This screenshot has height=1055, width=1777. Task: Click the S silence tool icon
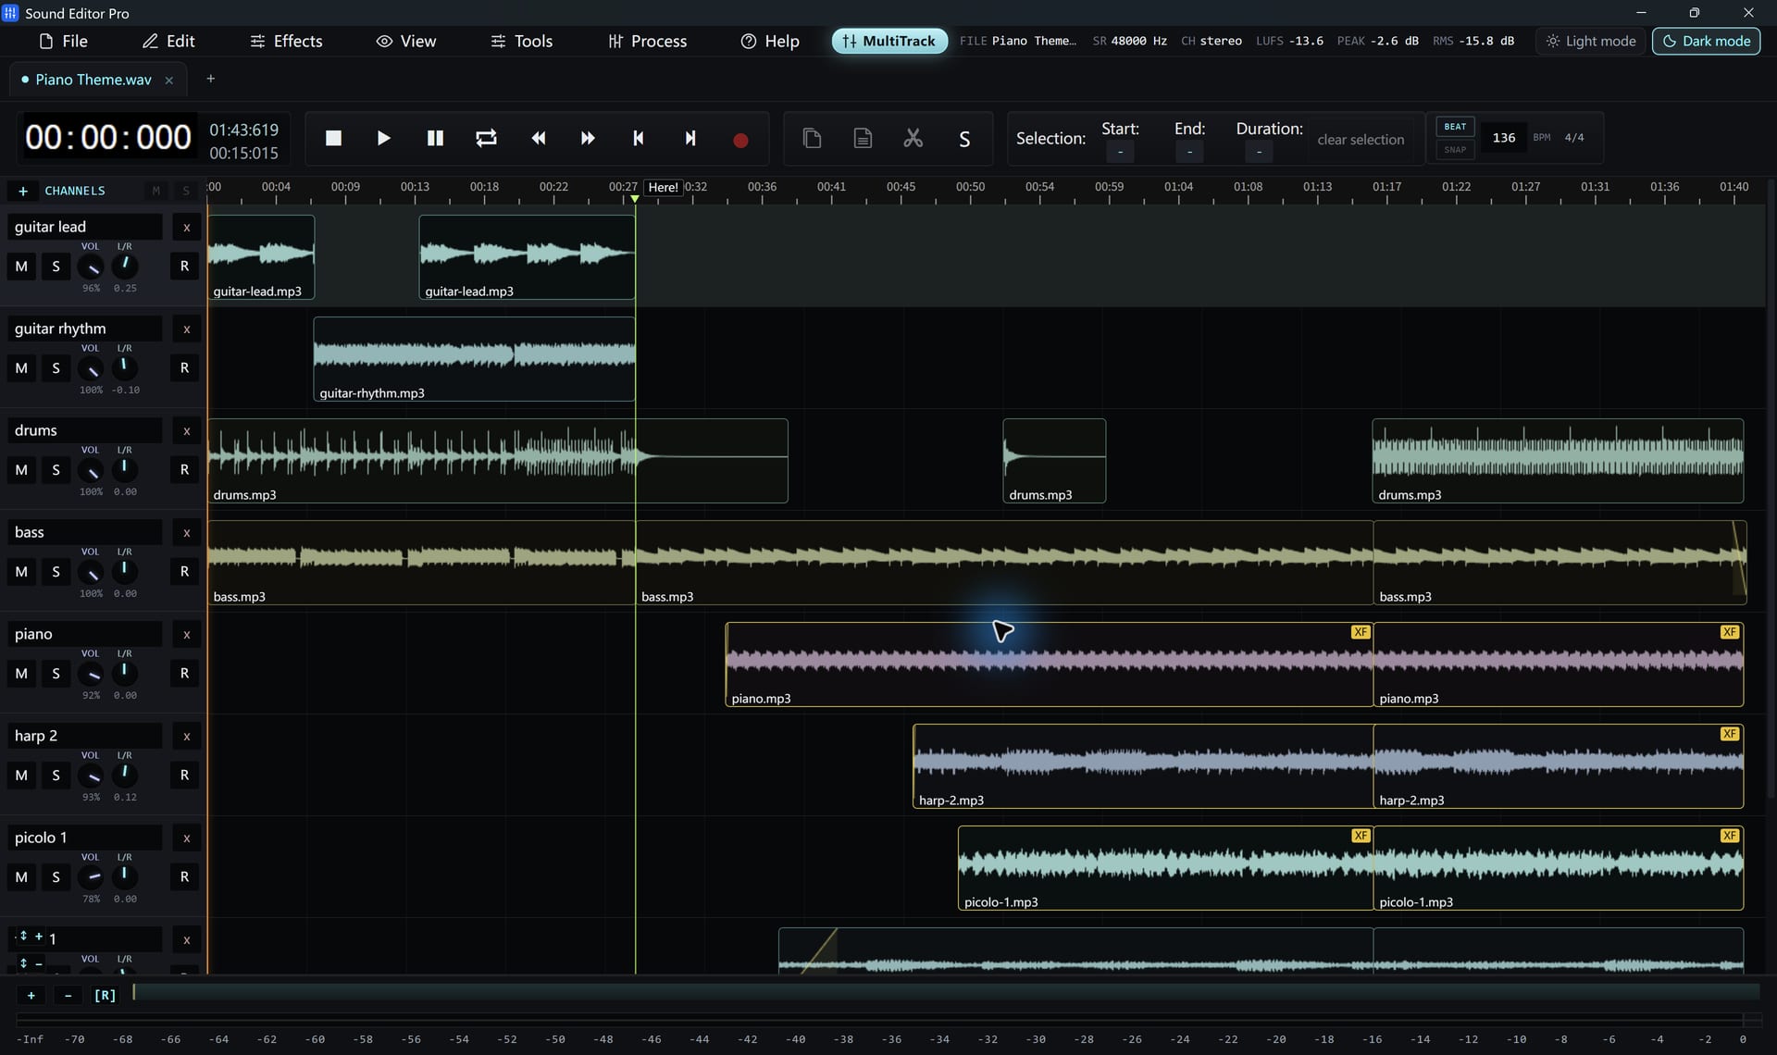tap(964, 139)
